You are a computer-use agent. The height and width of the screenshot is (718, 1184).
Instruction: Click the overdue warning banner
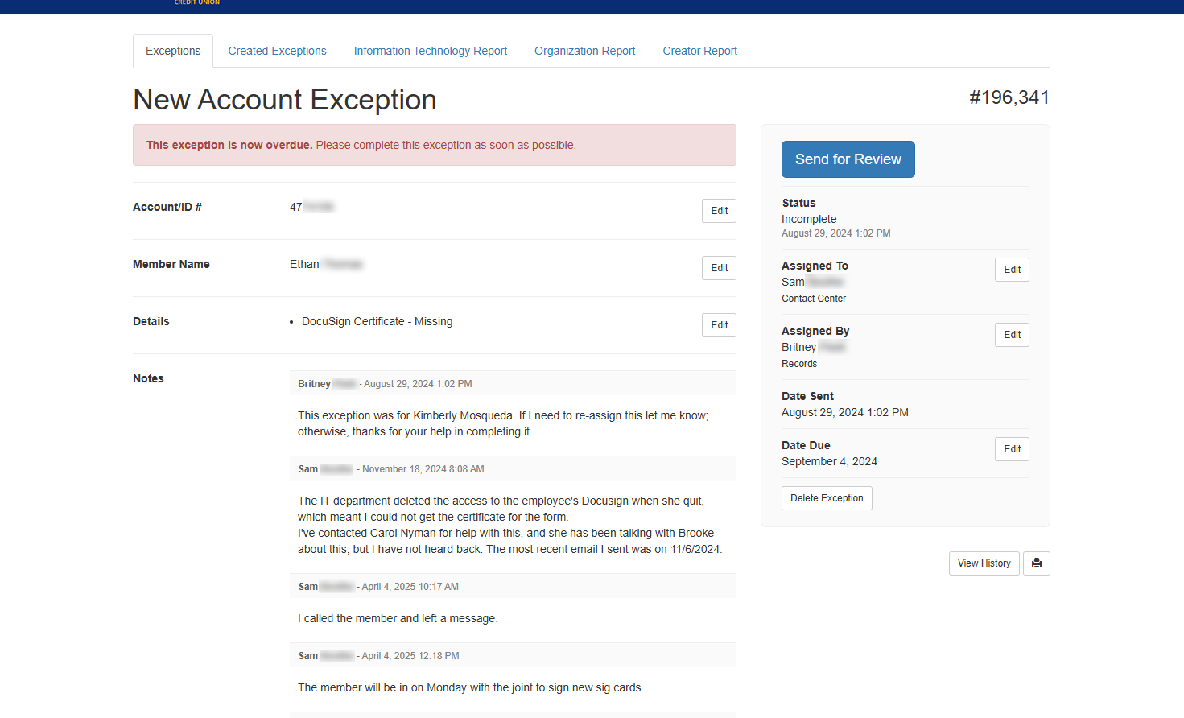(435, 145)
